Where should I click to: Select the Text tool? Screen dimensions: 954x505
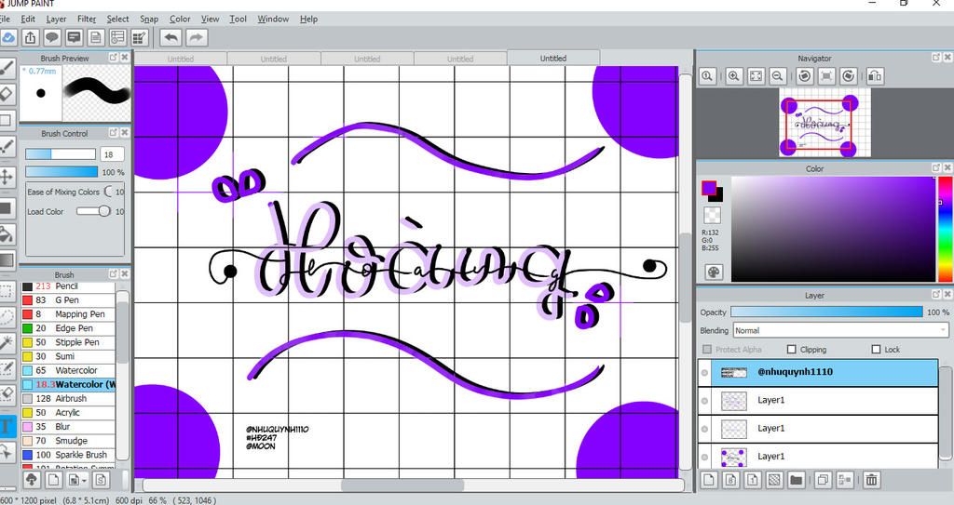[7, 426]
